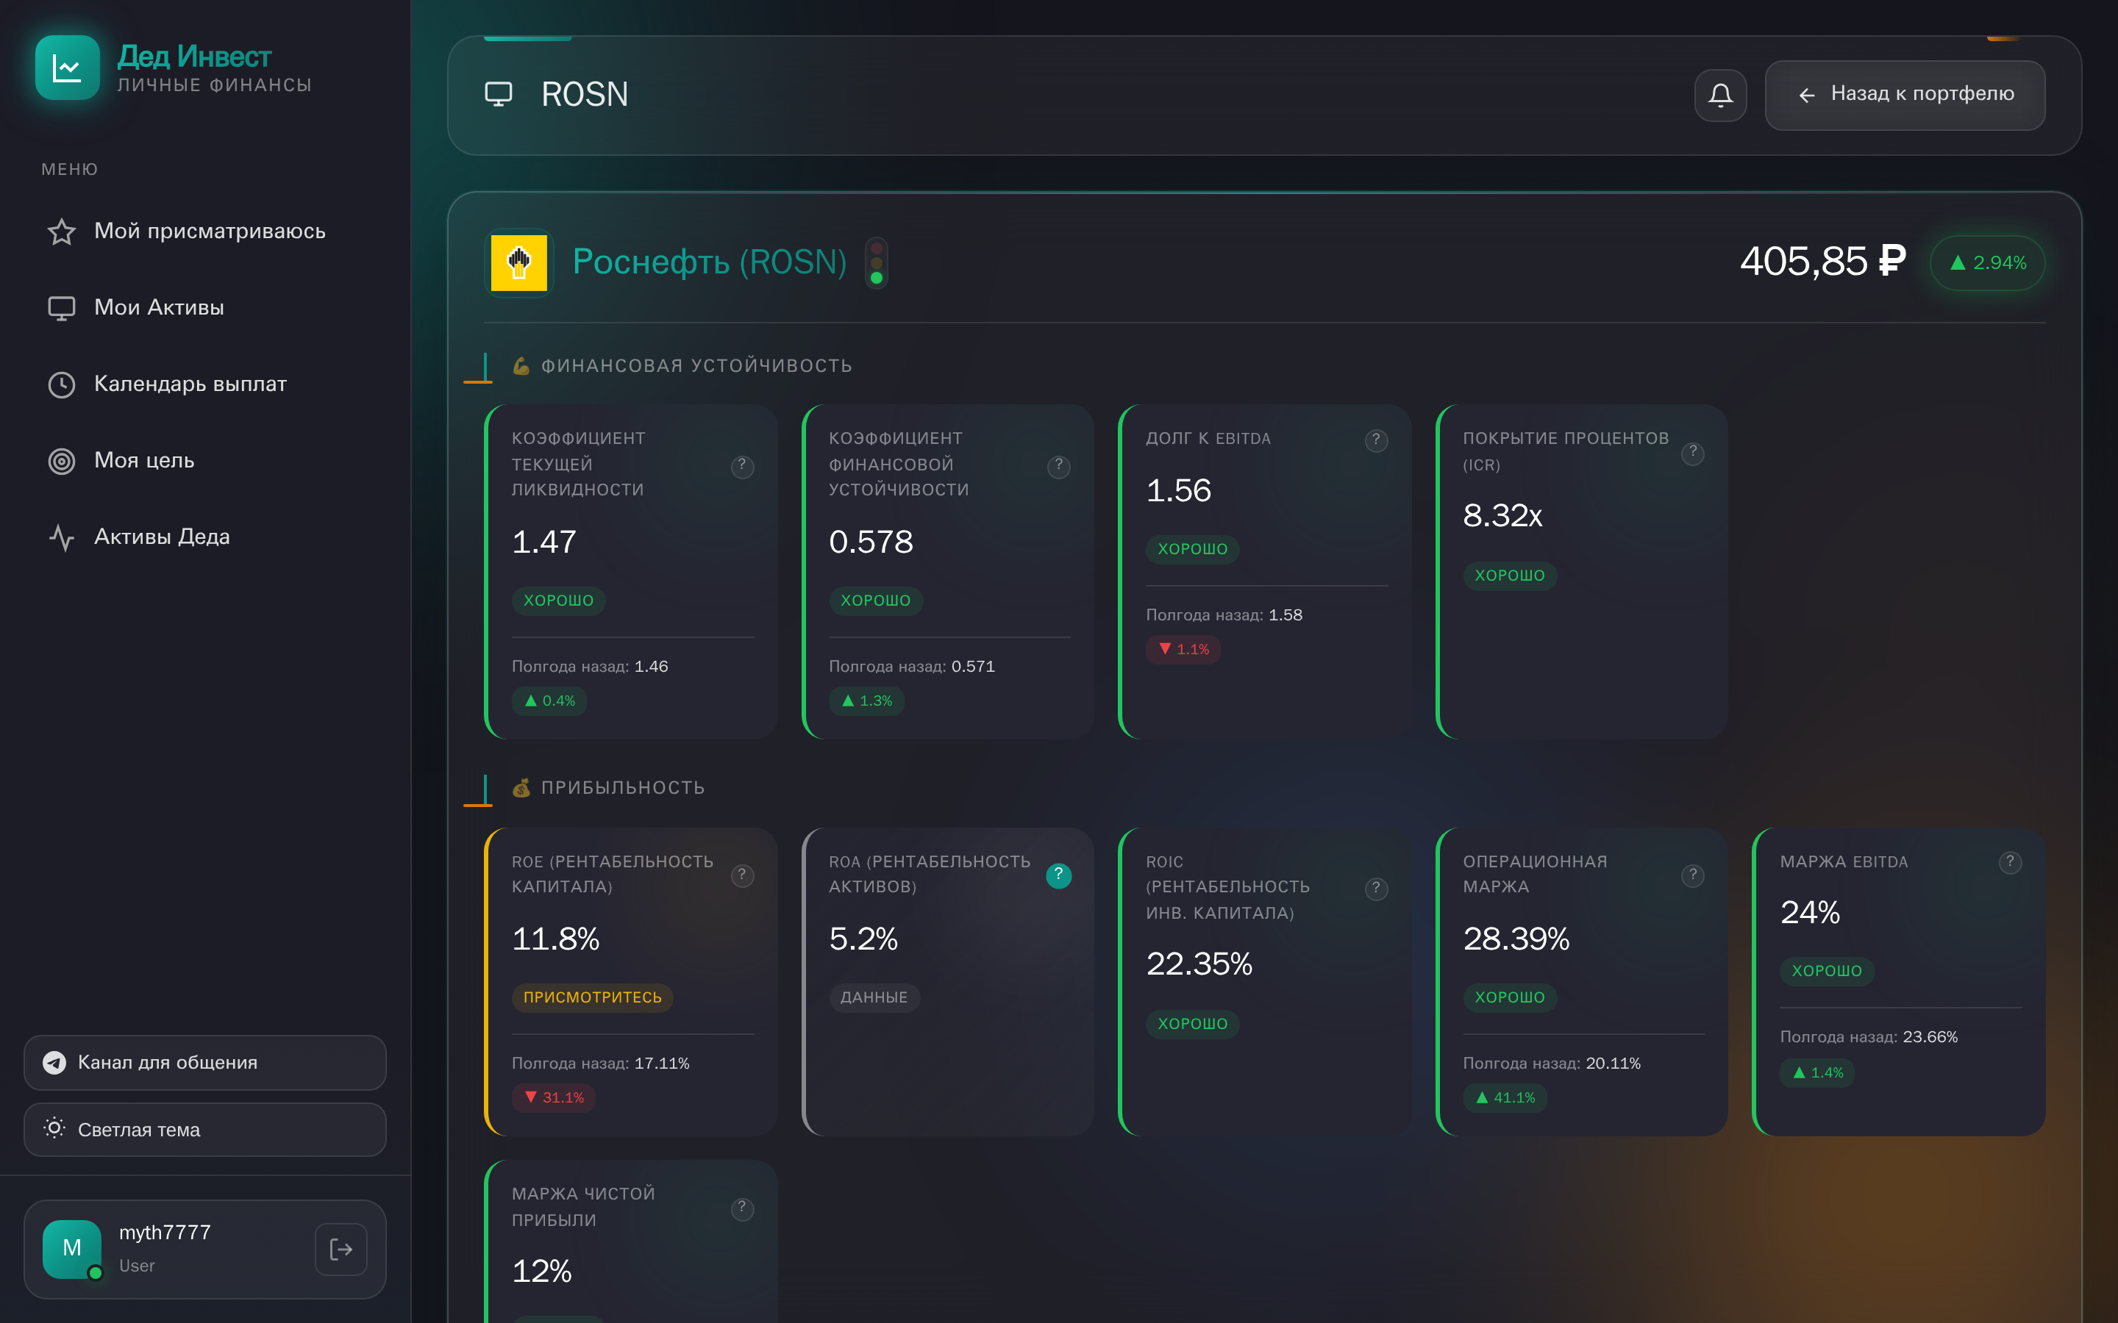Show help for Покрытие процентов ICR
2118x1323 pixels.
coord(1693,452)
